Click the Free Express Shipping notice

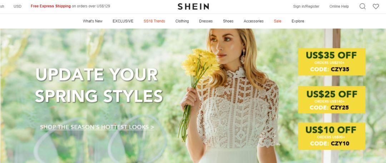point(70,6)
